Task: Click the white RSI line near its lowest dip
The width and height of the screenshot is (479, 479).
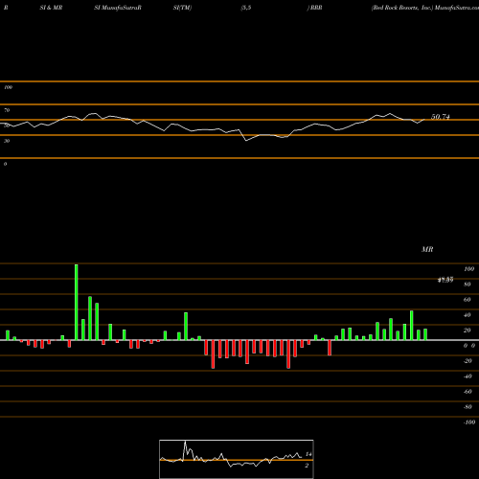Action: 246,140
